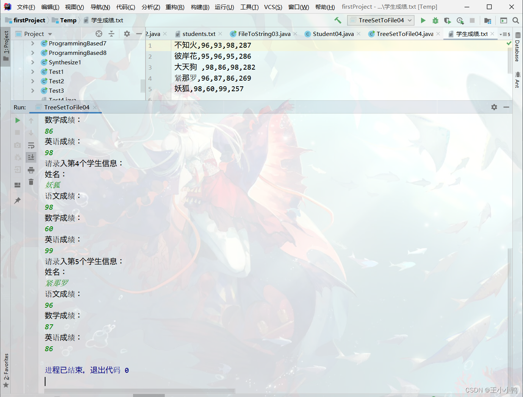523x397 pixels.
Task: Open the TreeSetToFile04 run configuration dropdown
Action: [x=381, y=20]
